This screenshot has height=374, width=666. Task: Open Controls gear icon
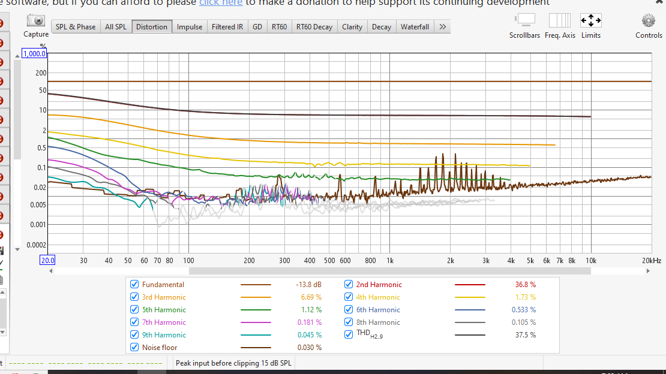[x=649, y=20]
